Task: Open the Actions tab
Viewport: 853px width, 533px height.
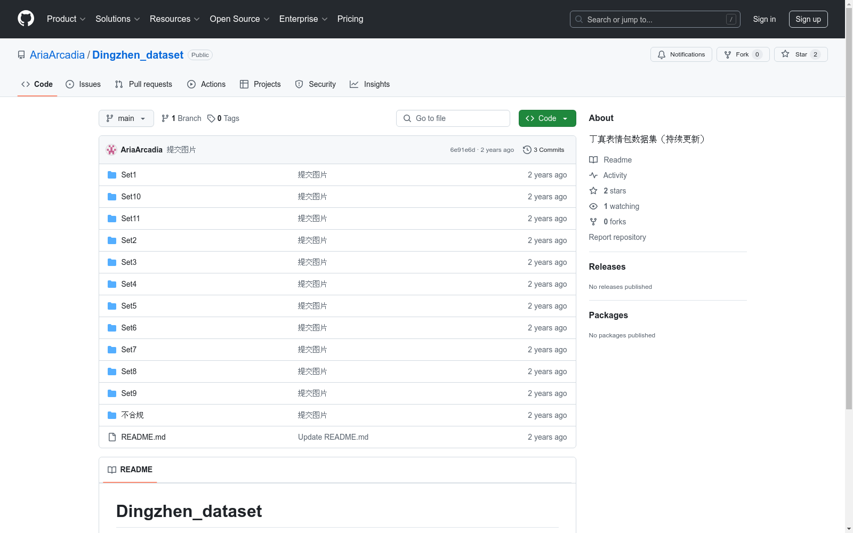Action: tap(206, 84)
